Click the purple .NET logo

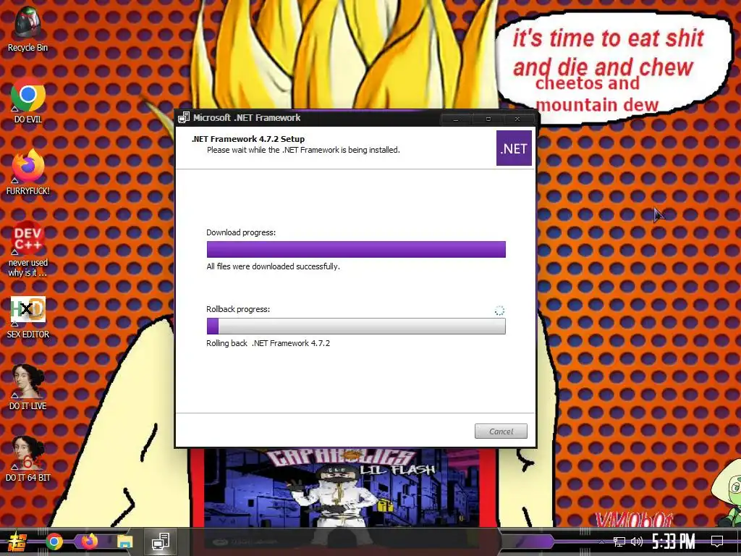coord(514,148)
